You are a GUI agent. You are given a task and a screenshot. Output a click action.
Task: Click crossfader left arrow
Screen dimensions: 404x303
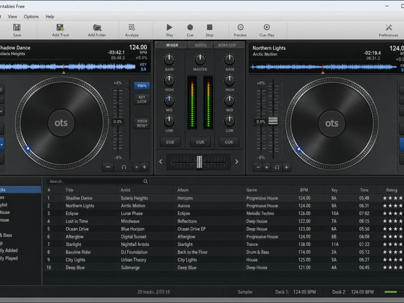pos(161,162)
